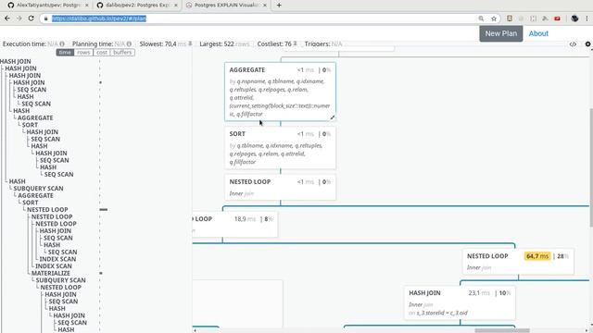Click the zoom magnifier in address bar
Screen dimensions: 593x333
coord(481,18)
